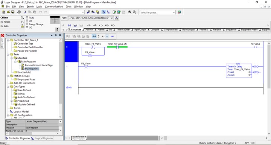Find previous with binoculars left icon

click(88, 12)
